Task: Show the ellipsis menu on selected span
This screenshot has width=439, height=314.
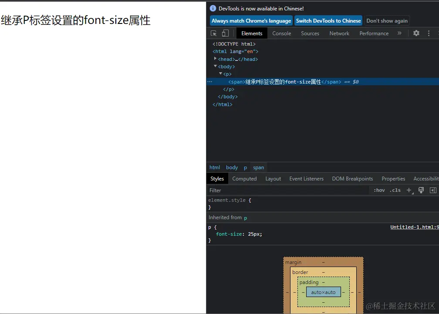Action: click(209, 82)
